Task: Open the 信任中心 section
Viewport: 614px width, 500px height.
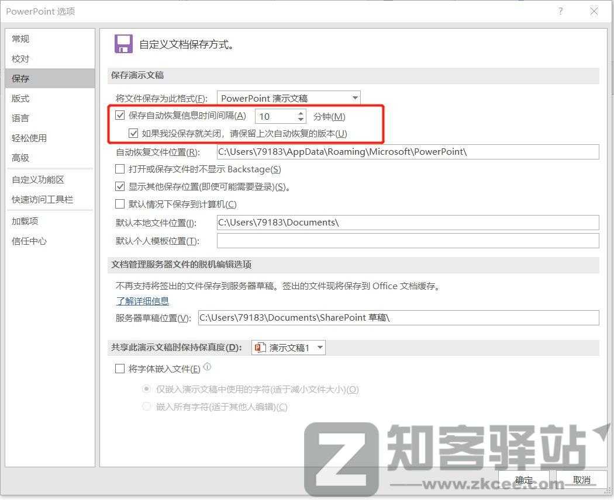Action: [29, 241]
